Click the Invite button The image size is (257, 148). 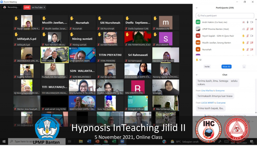(x=207, y=67)
